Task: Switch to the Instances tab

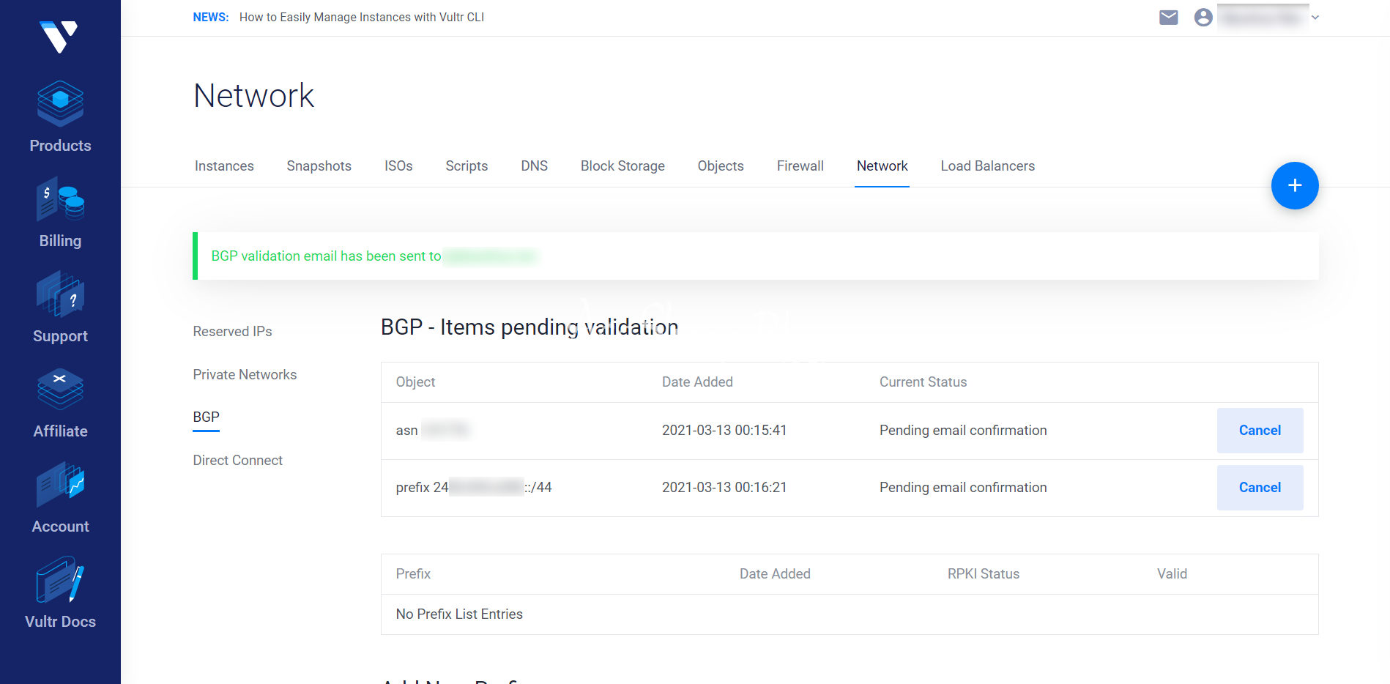Action: click(x=224, y=166)
